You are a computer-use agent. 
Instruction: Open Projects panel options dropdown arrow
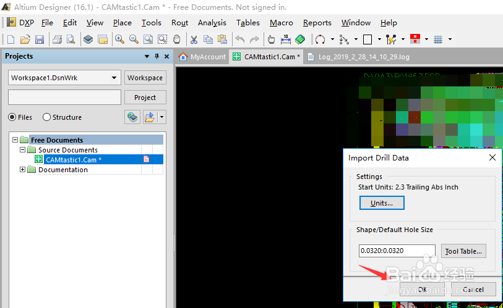point(147,56)
